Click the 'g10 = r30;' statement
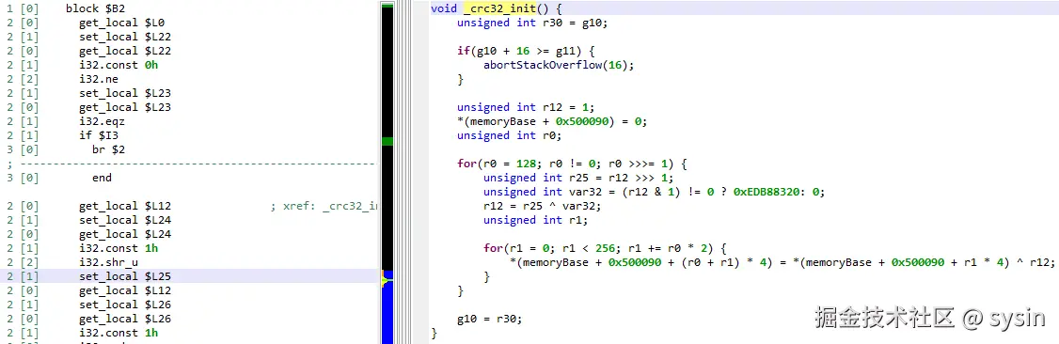This screenshot has height=344, width=1059. (x=490, y=319)
